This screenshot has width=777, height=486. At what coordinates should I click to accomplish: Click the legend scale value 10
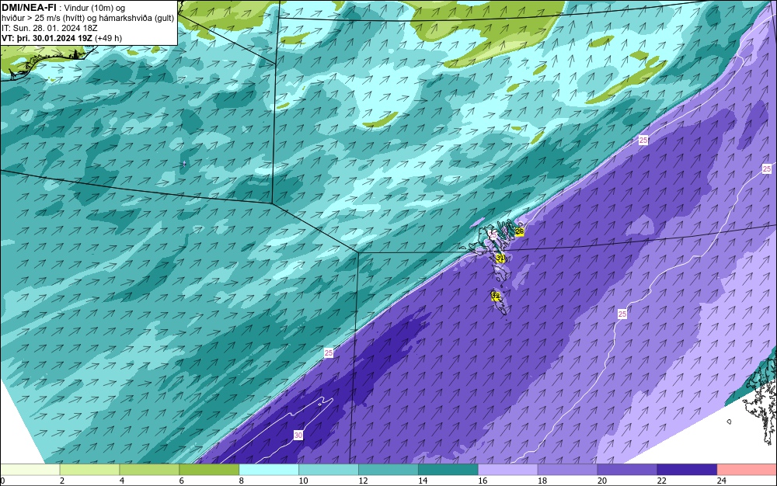point(303,481)
